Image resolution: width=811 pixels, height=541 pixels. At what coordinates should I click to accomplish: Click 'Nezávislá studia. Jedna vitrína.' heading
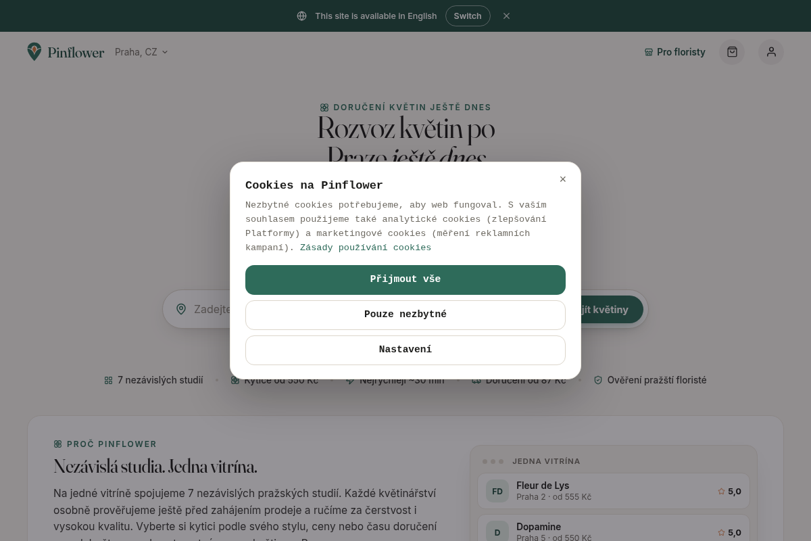click(155, 467)
